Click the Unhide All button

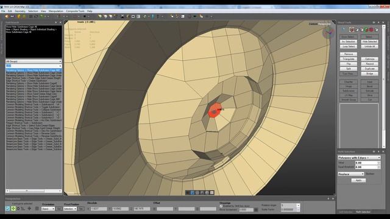370,46
